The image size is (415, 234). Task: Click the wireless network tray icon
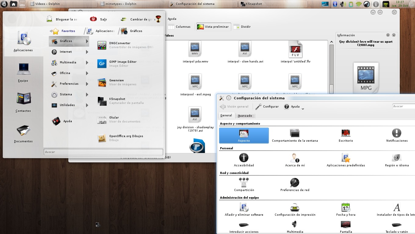pyautogui.click(x=359, y=4)
